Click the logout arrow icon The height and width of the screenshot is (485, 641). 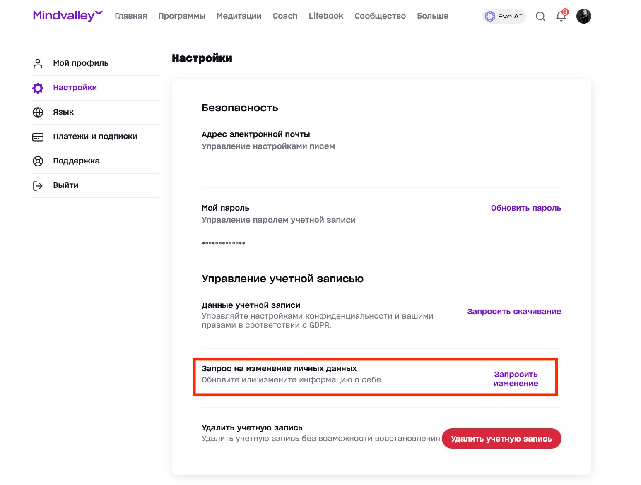coord(38,185)
